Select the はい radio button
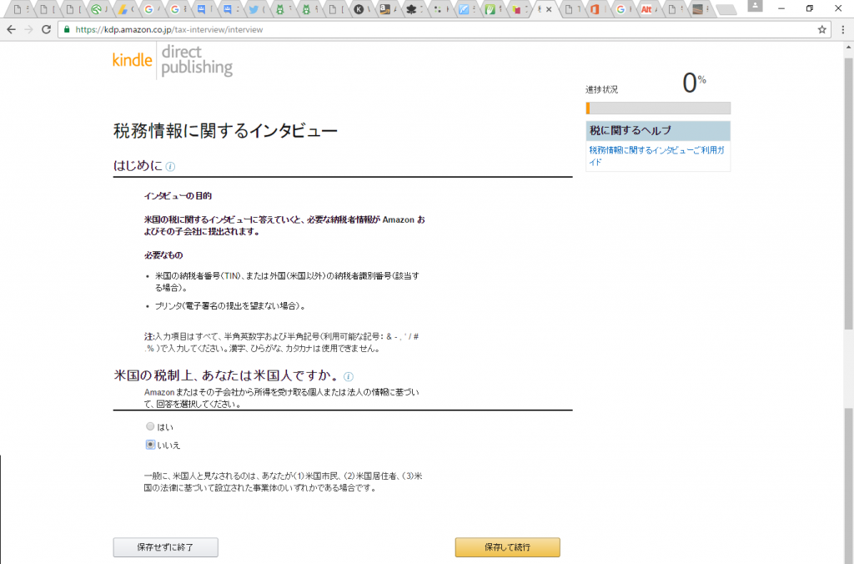854x564 pixels. click(150, 426)
